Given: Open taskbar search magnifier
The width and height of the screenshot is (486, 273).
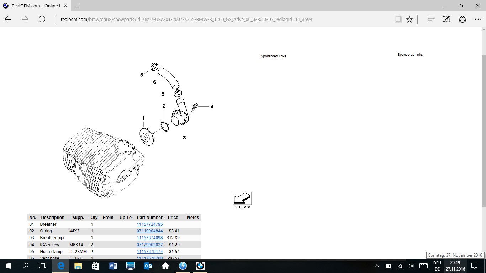Looking at the screenshot, I should coord(26,266).
